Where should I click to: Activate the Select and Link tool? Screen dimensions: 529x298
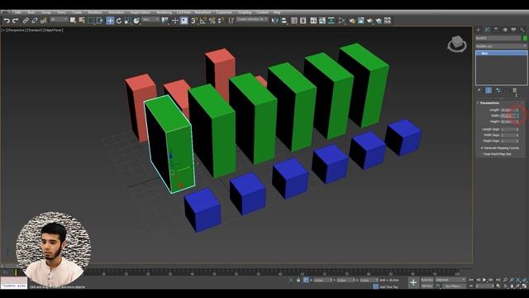click(x=26, y=21)
